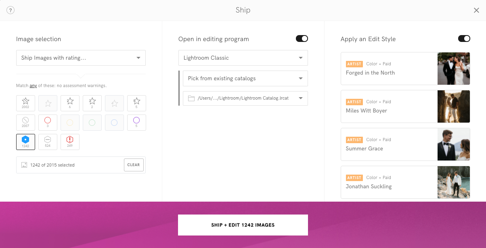The height and width of the screenshot is (248, 486).
Task: Select the unrated (no star) filter tile
Action: [x=25, y=103]
